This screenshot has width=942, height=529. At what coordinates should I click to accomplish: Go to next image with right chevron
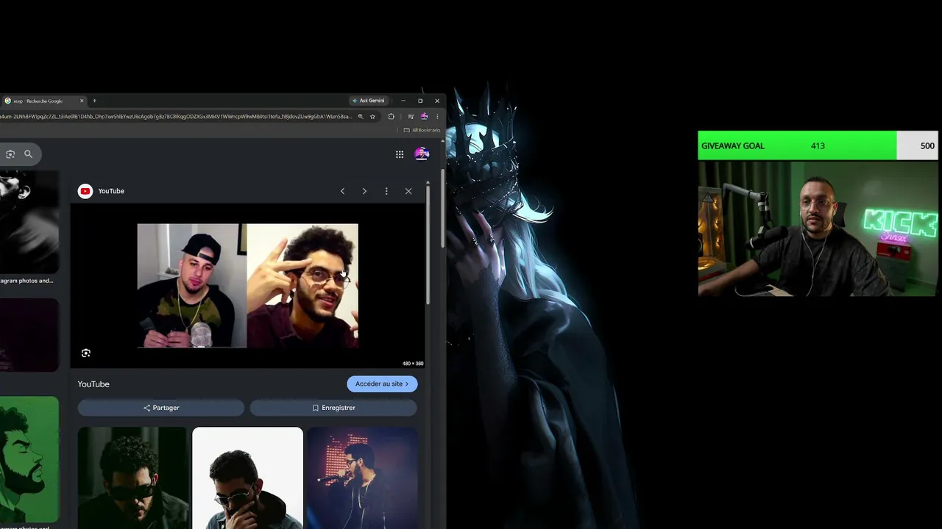click(x=364, y=191)
